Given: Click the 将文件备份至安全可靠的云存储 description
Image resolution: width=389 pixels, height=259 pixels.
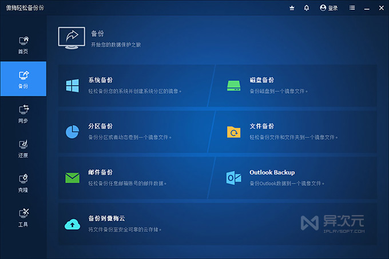Looking at the screenshot, I should pyautogui.click(x=125, y=229).
